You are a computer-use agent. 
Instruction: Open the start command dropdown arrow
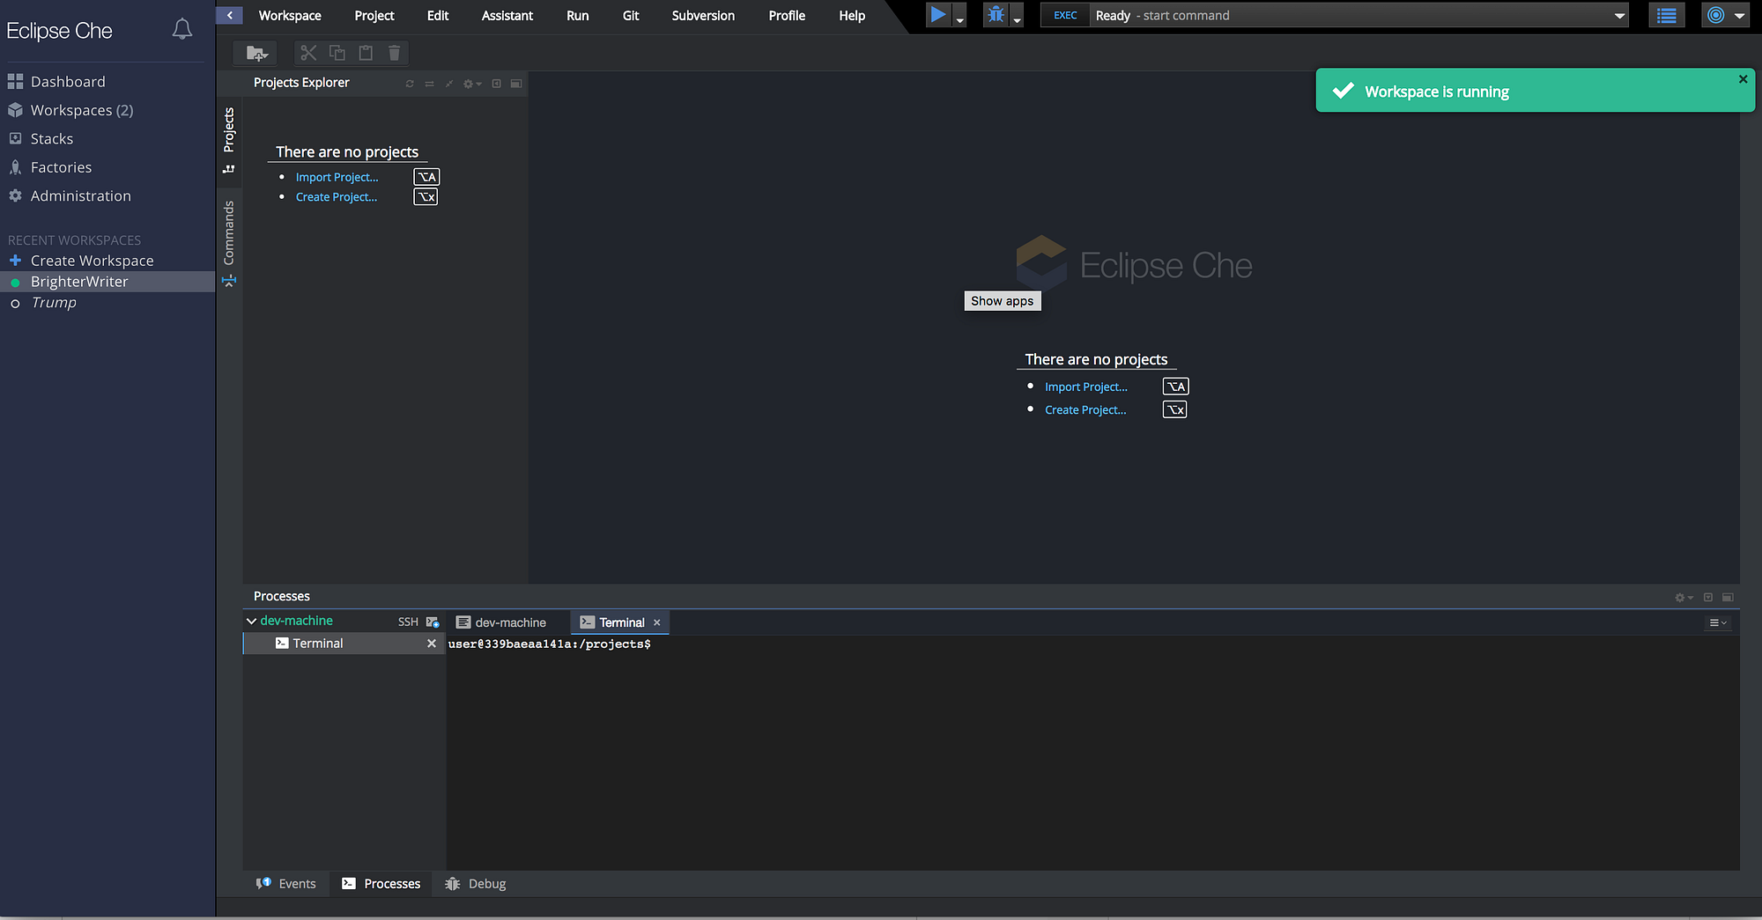click(1619, 16)
